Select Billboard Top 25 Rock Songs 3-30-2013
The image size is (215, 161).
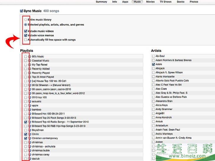click(x=54, y=118)
